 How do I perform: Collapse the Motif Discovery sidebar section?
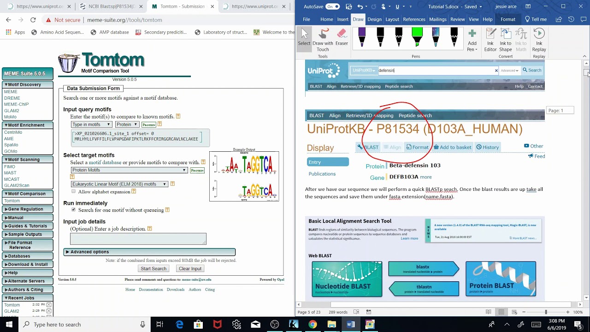(x=28, y=84)
